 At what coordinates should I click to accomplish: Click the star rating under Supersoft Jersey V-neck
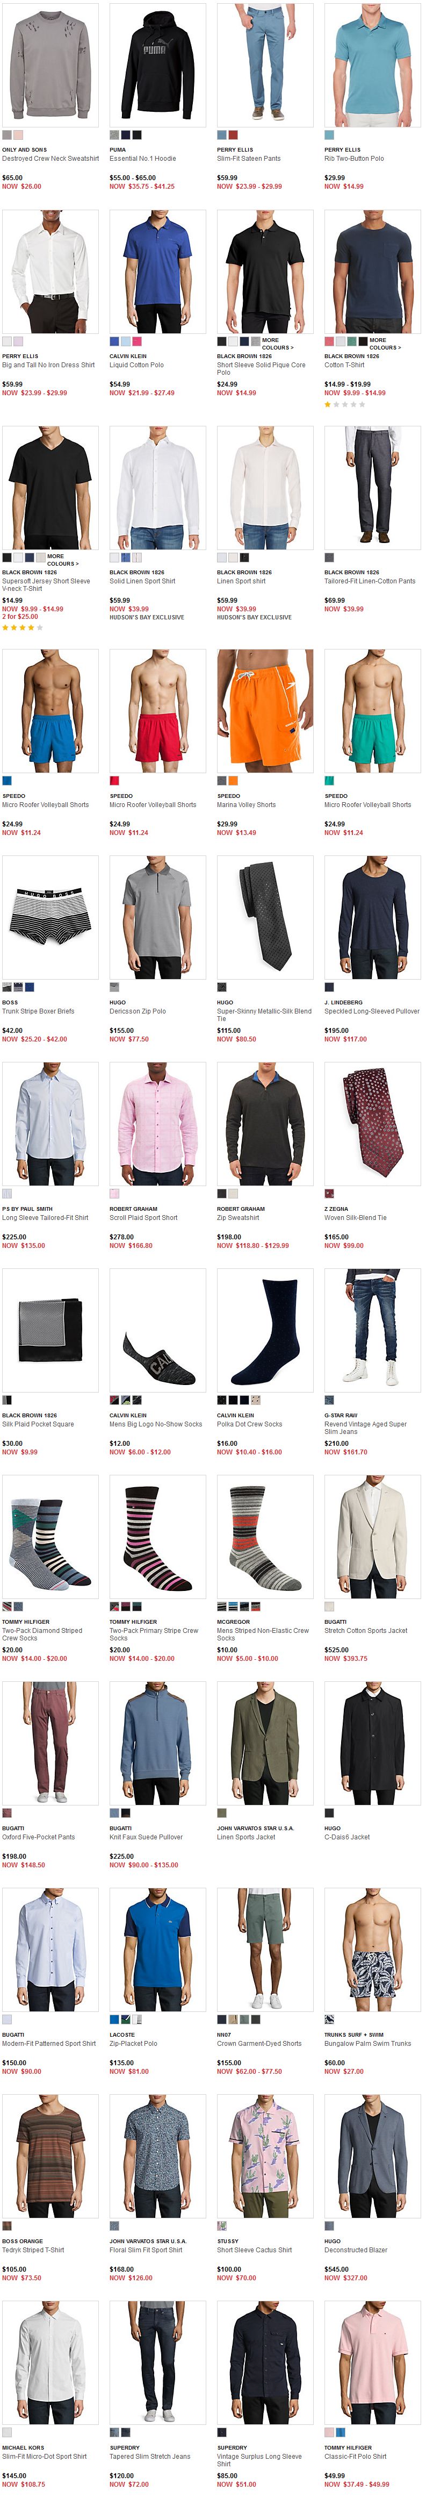(x=22, y=627)
